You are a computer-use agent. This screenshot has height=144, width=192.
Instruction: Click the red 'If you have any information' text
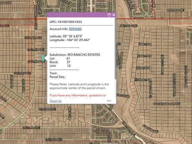(78, 95)
